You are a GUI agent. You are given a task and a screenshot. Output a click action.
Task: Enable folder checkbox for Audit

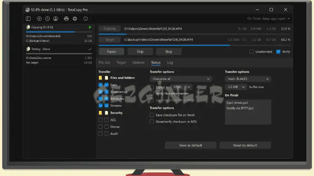click(100, 133)
